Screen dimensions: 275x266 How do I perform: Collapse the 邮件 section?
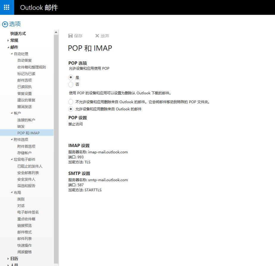[8, 47]
